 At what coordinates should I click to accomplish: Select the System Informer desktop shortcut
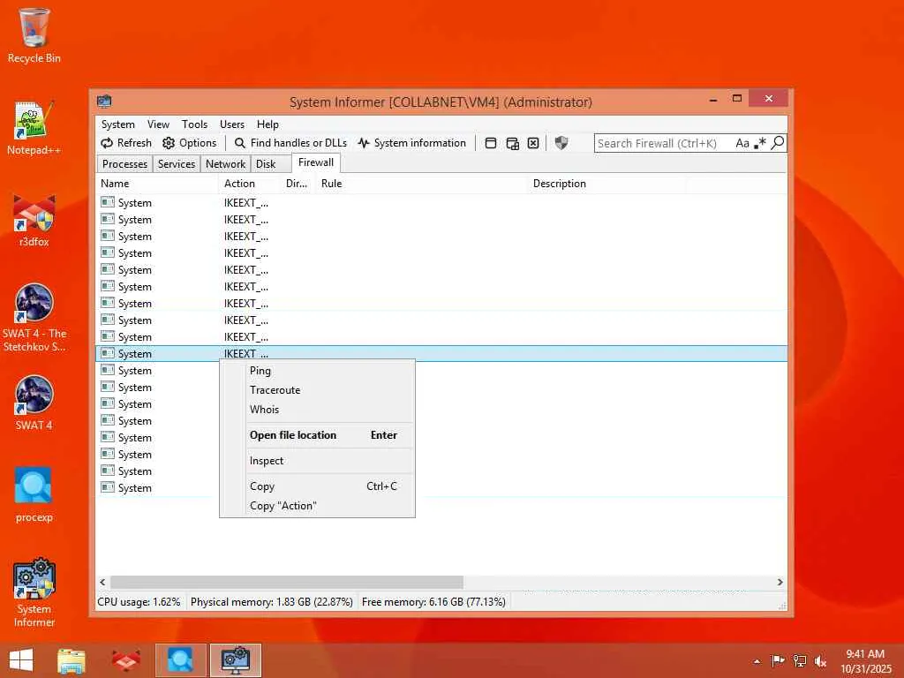point(34,592)
